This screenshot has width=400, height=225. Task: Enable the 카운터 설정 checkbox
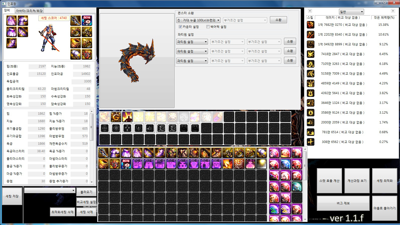click(180, 27)
